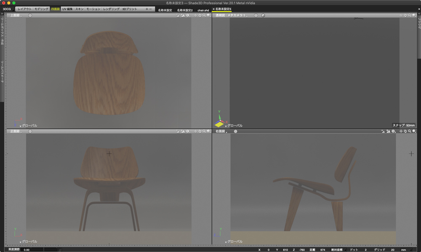Click rotate icon in right view header
The height and width of the screenshot is (252, 421).
point(405,131)
